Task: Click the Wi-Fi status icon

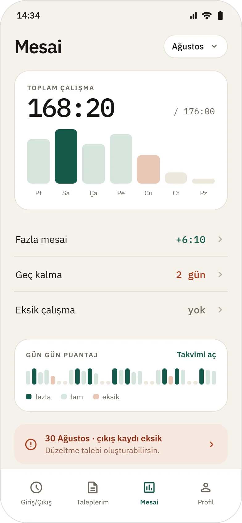Action: click(x=207, y=15)
